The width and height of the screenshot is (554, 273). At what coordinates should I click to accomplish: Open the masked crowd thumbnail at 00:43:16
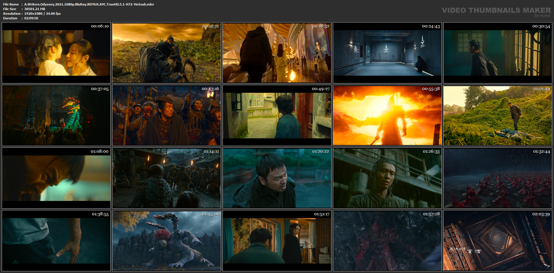click(x=166, y=115)
